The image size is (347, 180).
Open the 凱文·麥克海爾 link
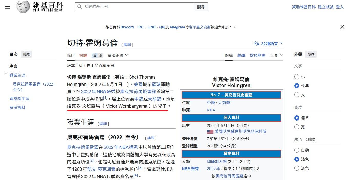click(x=101, y=169)
